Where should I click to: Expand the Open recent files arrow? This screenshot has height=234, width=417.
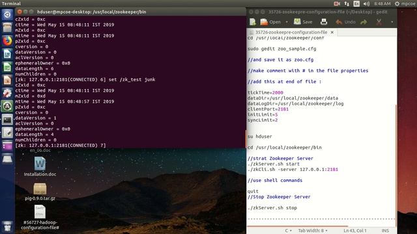tap(287, 22)
